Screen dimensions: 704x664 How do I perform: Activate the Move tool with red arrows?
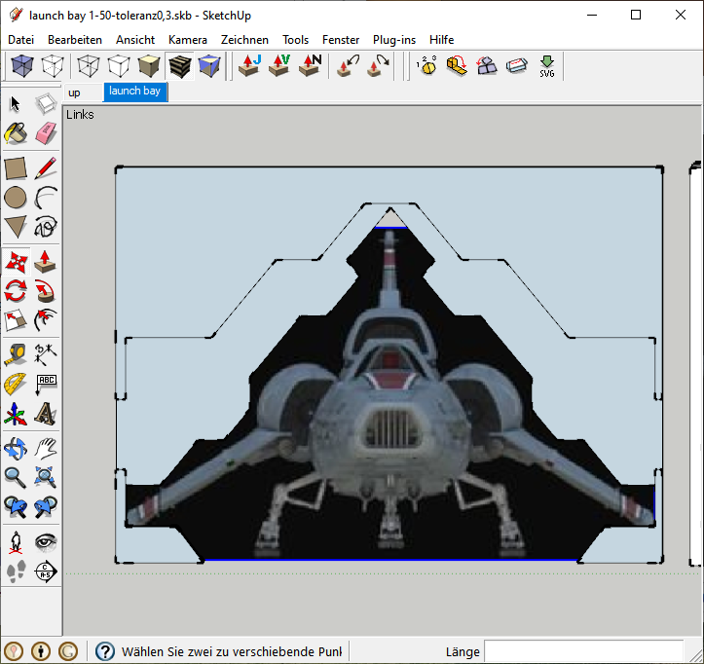click(16, 262)
